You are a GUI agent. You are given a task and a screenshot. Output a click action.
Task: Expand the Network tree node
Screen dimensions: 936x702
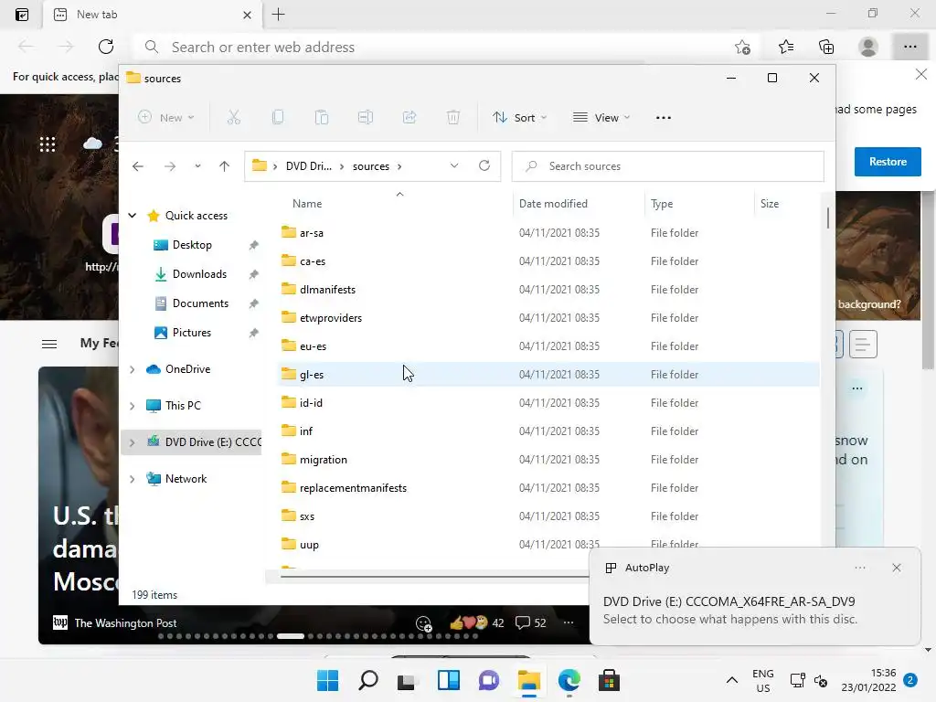pos(133,479)
